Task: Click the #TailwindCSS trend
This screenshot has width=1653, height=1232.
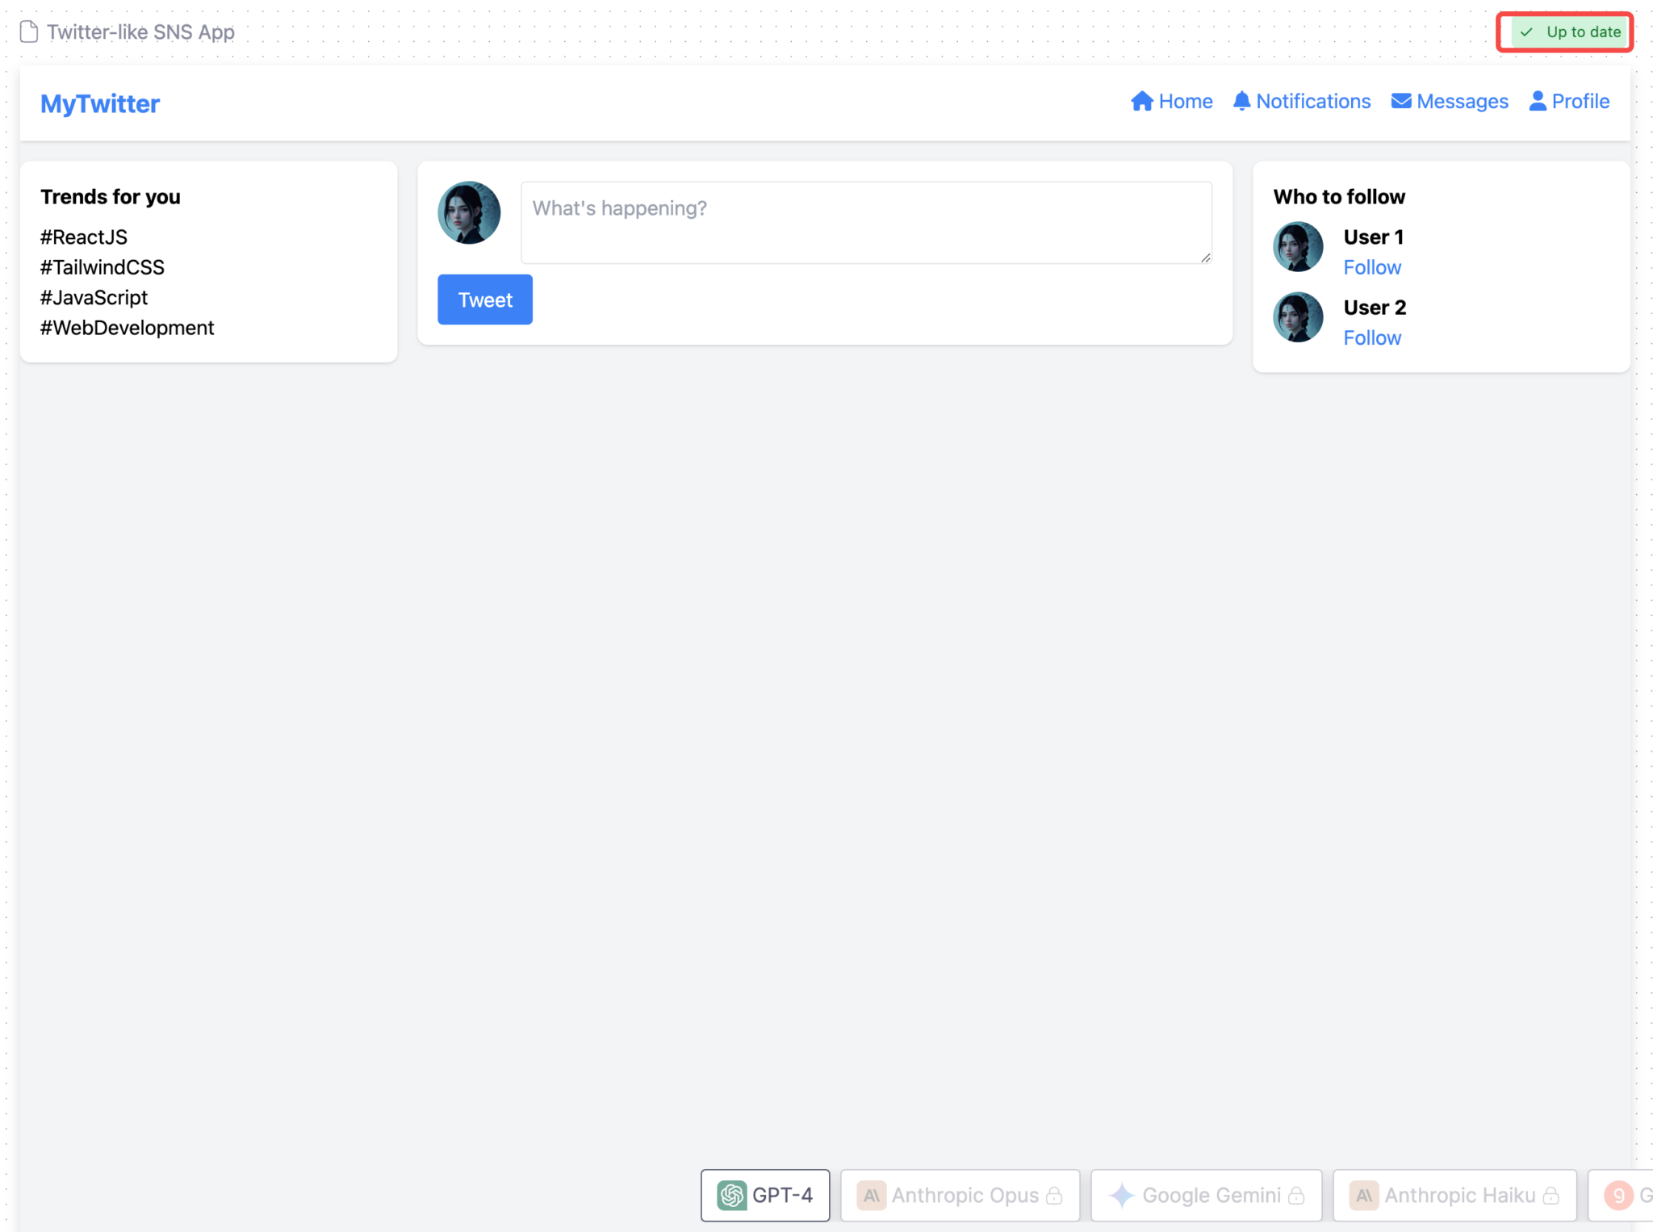Action: [103, 267]
